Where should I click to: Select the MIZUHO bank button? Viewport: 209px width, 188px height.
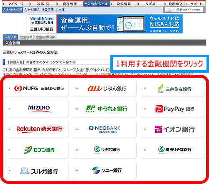click(x=36, y=109)
